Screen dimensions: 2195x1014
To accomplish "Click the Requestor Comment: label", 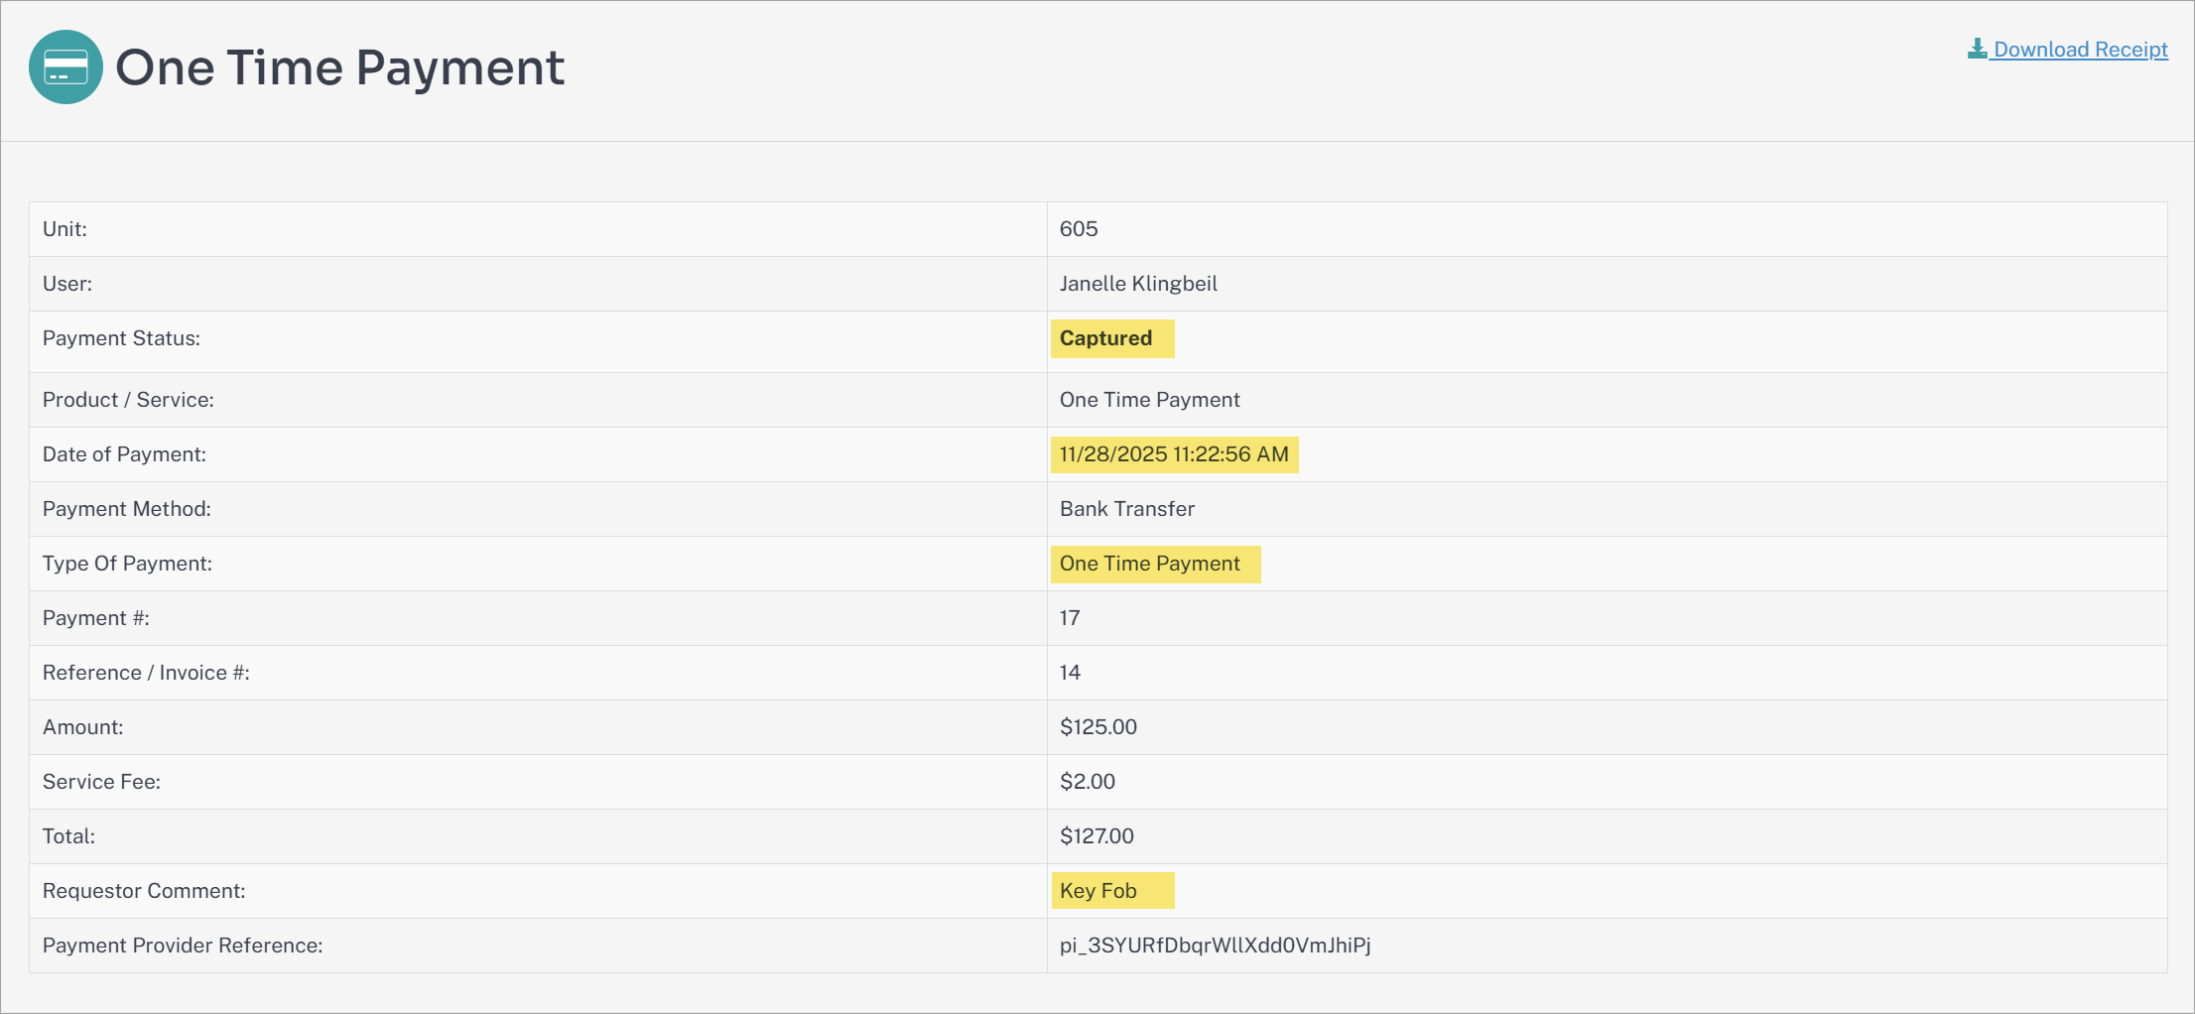I will pos(144,891).
